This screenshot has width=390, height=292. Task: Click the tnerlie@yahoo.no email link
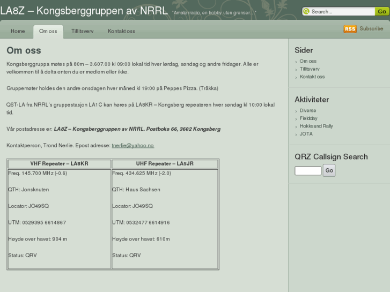tap(133, 145)
